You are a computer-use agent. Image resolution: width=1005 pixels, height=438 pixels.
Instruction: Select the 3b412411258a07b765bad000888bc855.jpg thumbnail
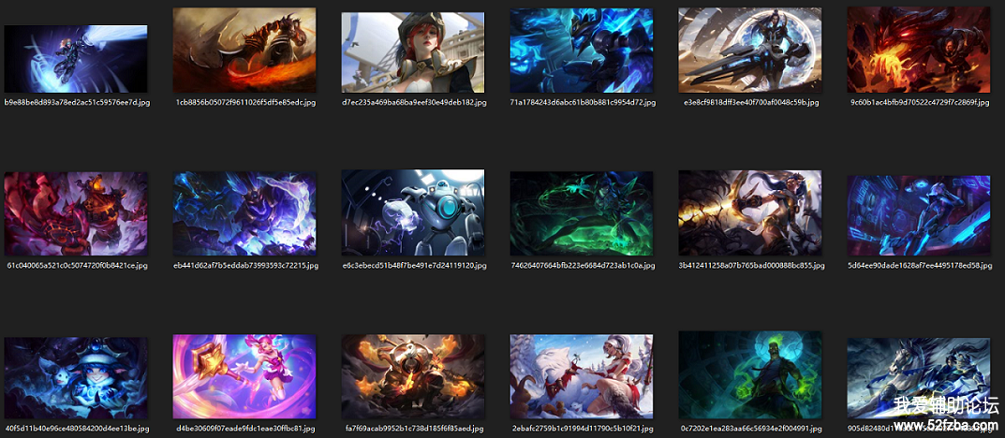click(750, 214)
